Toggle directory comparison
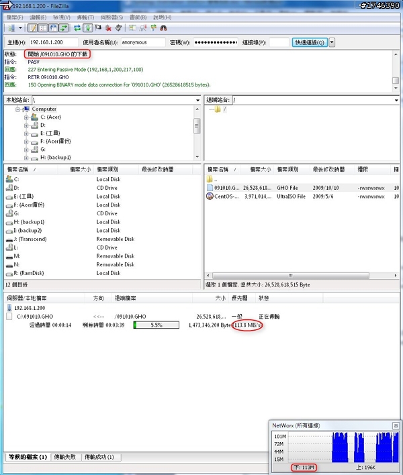This screenshot has width=403, height=475. pos(143,28)
